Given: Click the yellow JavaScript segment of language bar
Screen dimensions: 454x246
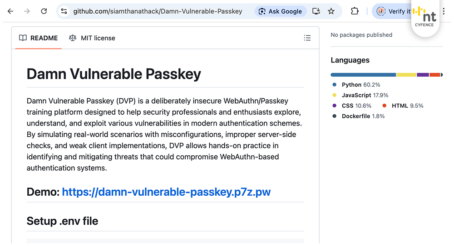Looking at the screenshot, I should coord(406,75).
